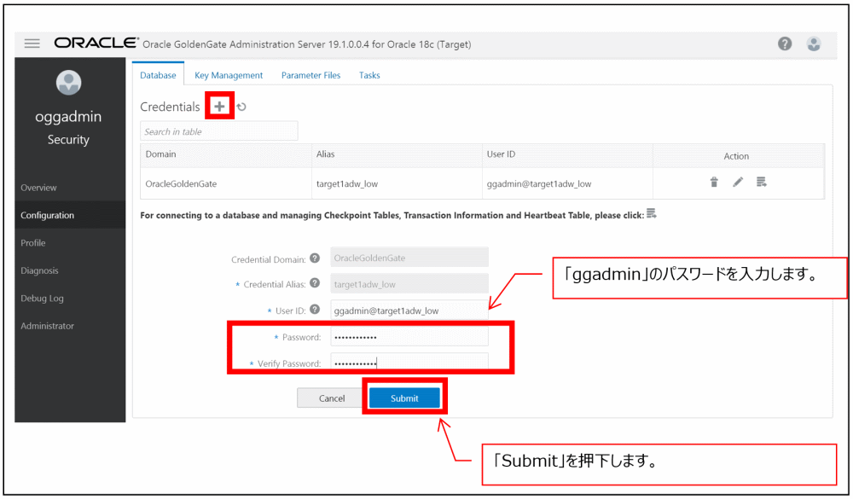Focus the Search in table field
This screenshot has width=853, height=499.
coord(218,131)
